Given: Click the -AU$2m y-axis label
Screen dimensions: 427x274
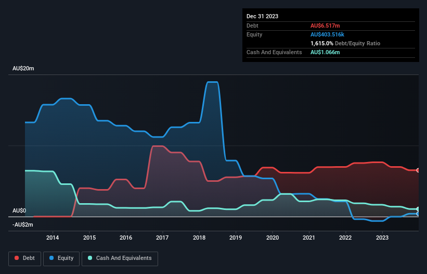Looking at the screenshot, I should point(22,225).
